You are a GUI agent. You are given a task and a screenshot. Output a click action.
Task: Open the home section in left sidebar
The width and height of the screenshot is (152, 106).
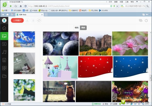4,28
